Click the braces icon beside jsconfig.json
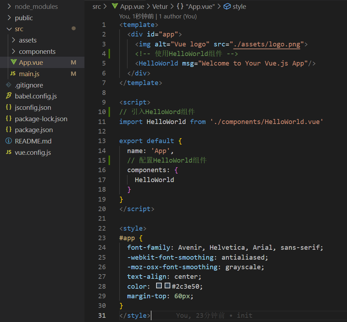The height and width of the screenshot is (322, 347). click(9, 107)
